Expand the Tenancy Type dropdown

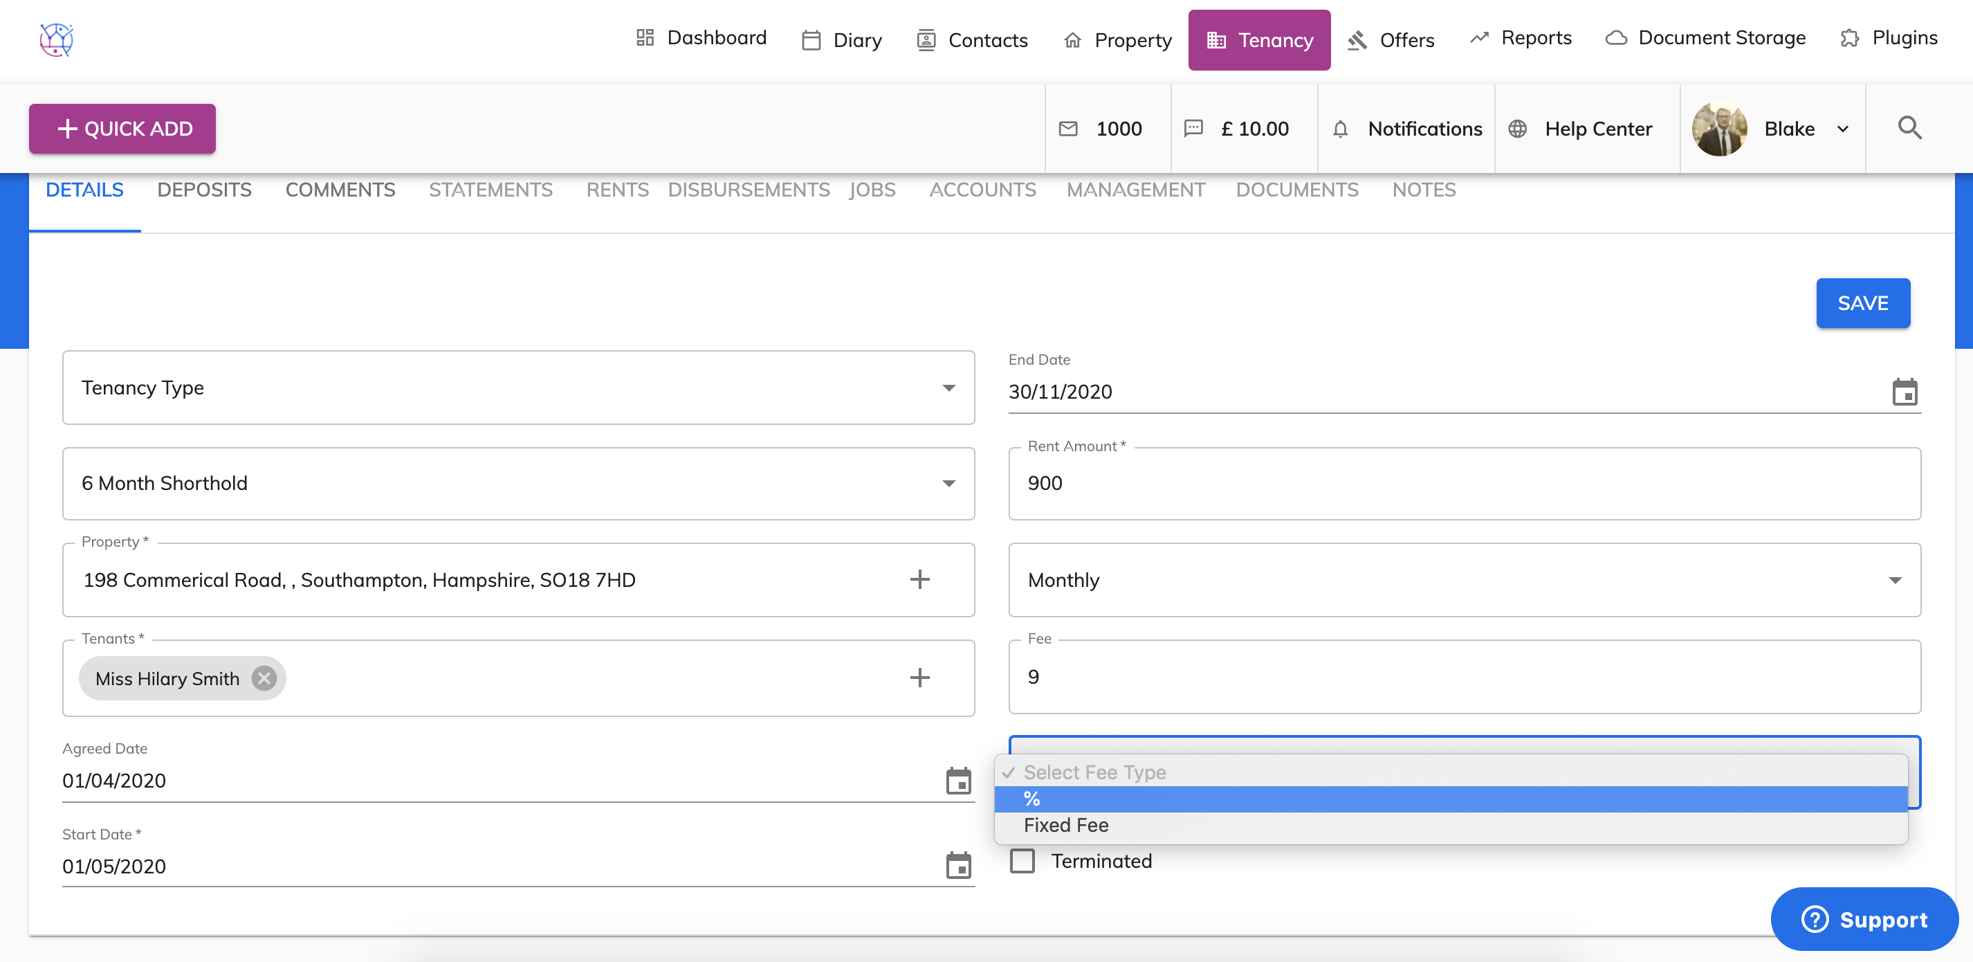(517, 388)
